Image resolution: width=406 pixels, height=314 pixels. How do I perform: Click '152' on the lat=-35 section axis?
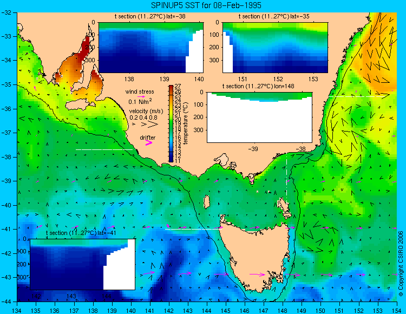[x=278, y=79]
